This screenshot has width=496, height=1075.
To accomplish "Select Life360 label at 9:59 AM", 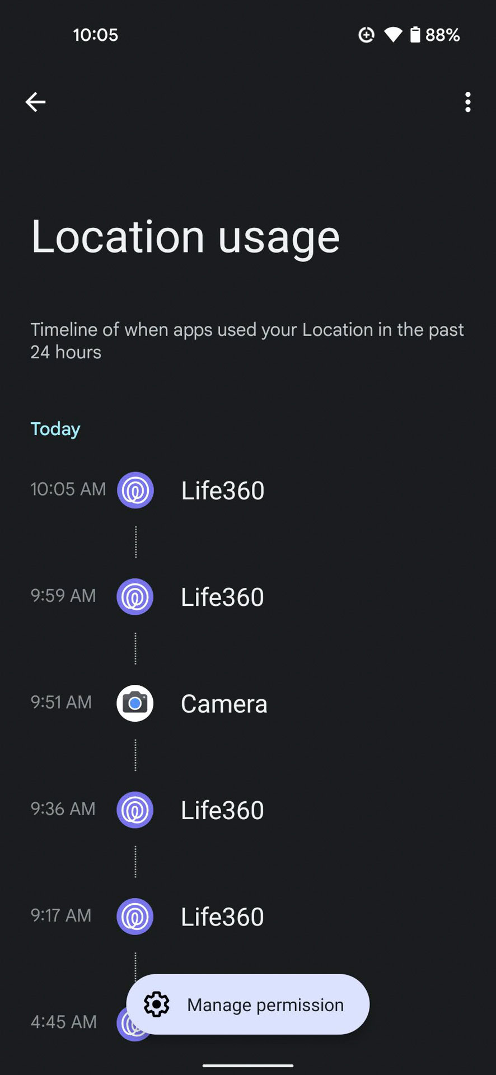I will coord(222,597).
